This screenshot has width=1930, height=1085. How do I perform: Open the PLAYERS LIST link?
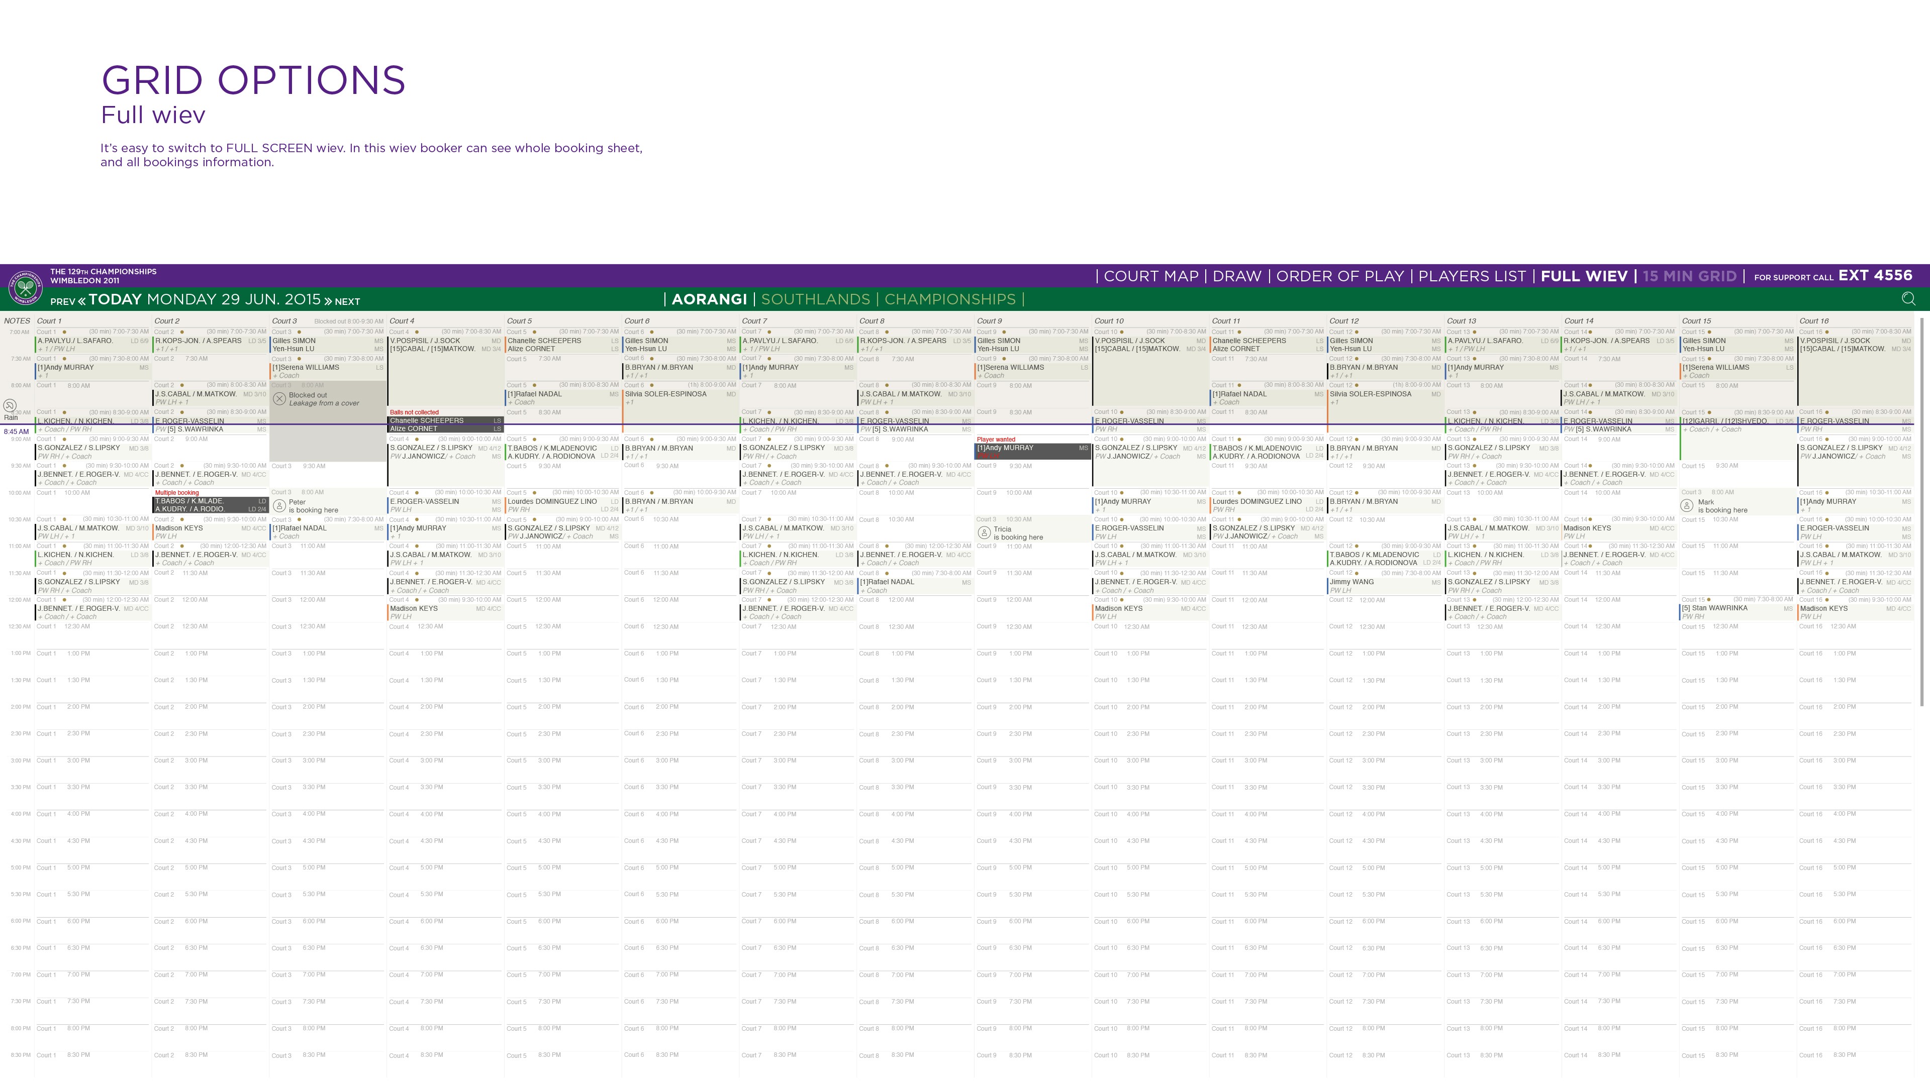tap(1472, 276)
